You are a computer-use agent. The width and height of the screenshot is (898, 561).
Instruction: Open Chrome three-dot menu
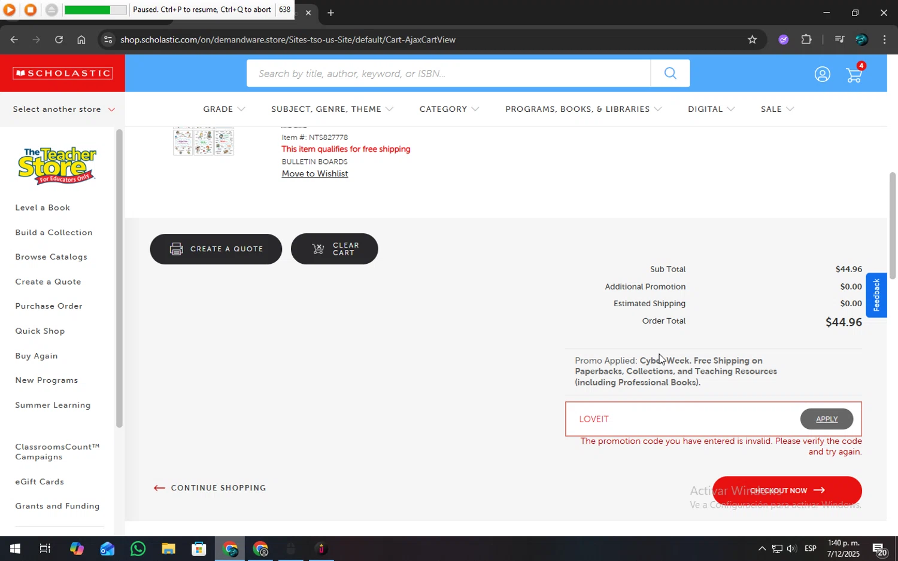point(884,39)
